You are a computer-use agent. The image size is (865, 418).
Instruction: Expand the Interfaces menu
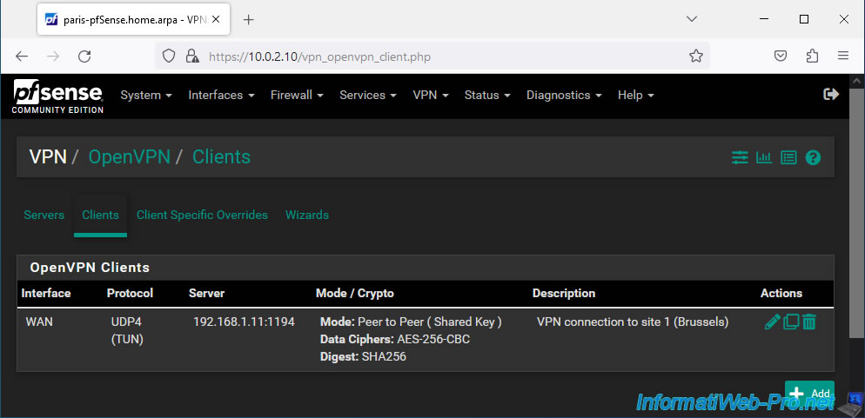(221, 96)
